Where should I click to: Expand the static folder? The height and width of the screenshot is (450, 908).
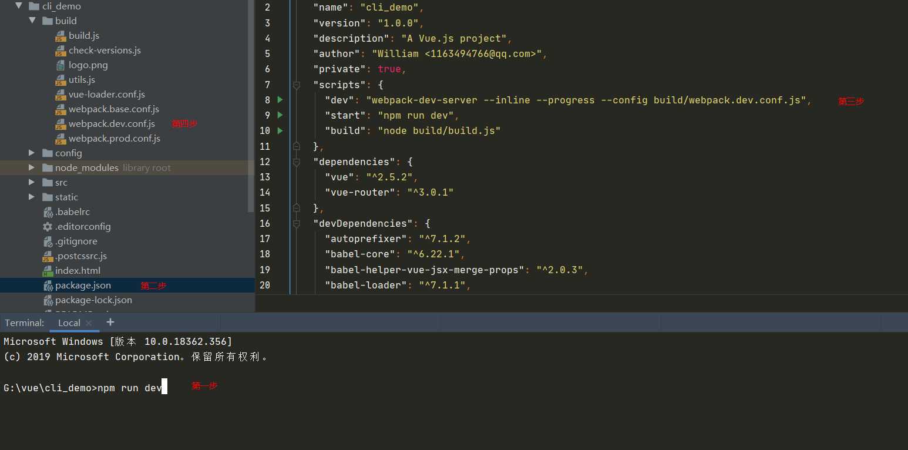click(32, 197)
